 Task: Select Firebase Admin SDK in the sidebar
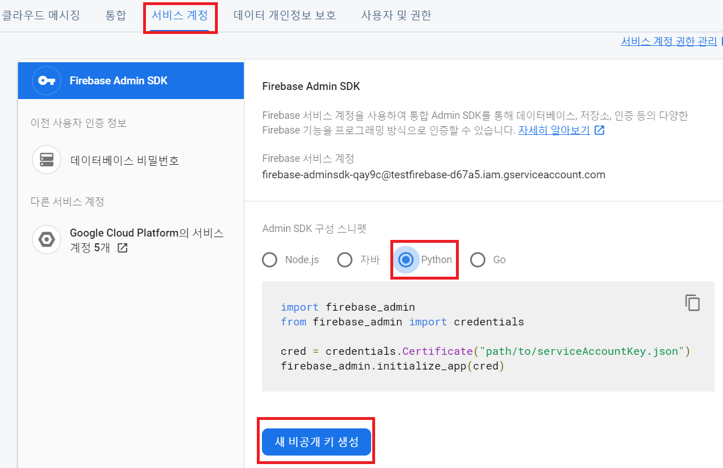(x=131, y=80)
